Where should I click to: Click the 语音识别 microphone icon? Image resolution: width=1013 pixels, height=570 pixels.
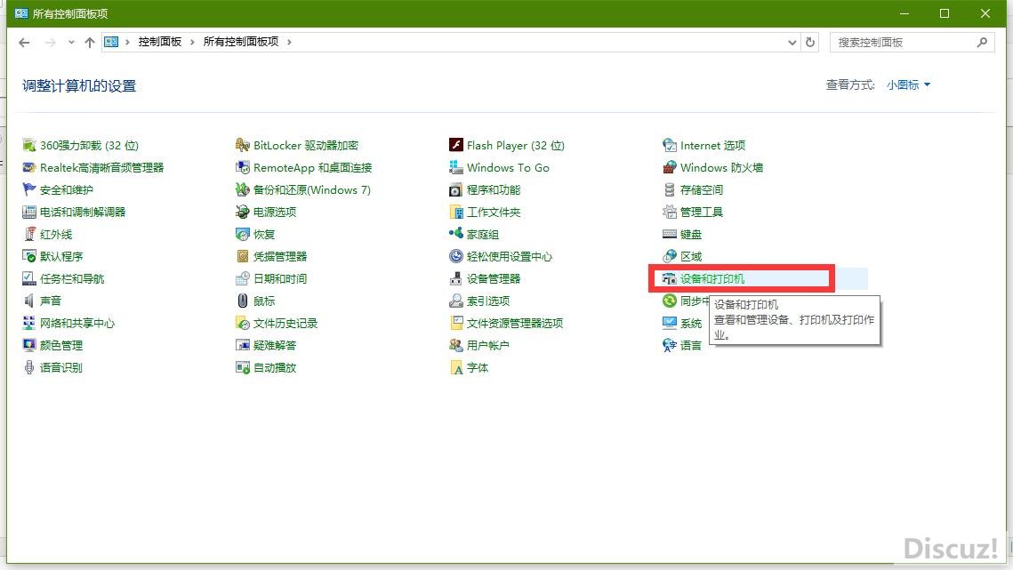tap(29, 368)
